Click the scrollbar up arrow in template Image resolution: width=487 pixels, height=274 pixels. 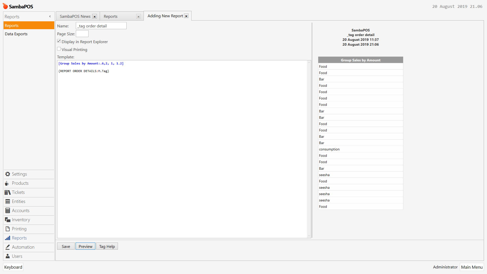[309, 62]
